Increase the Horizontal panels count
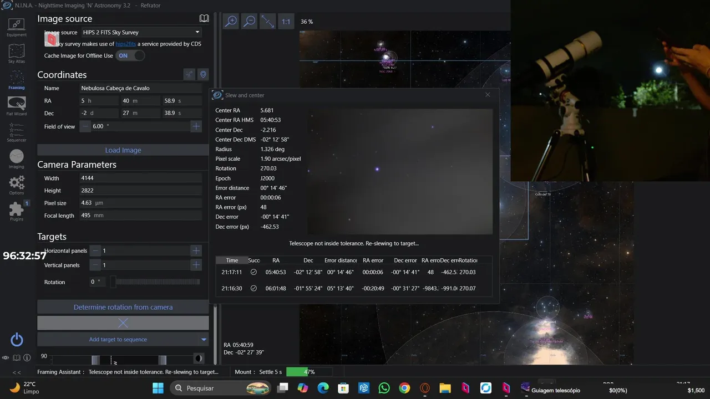710x399 pixels. tap(196, 250)
